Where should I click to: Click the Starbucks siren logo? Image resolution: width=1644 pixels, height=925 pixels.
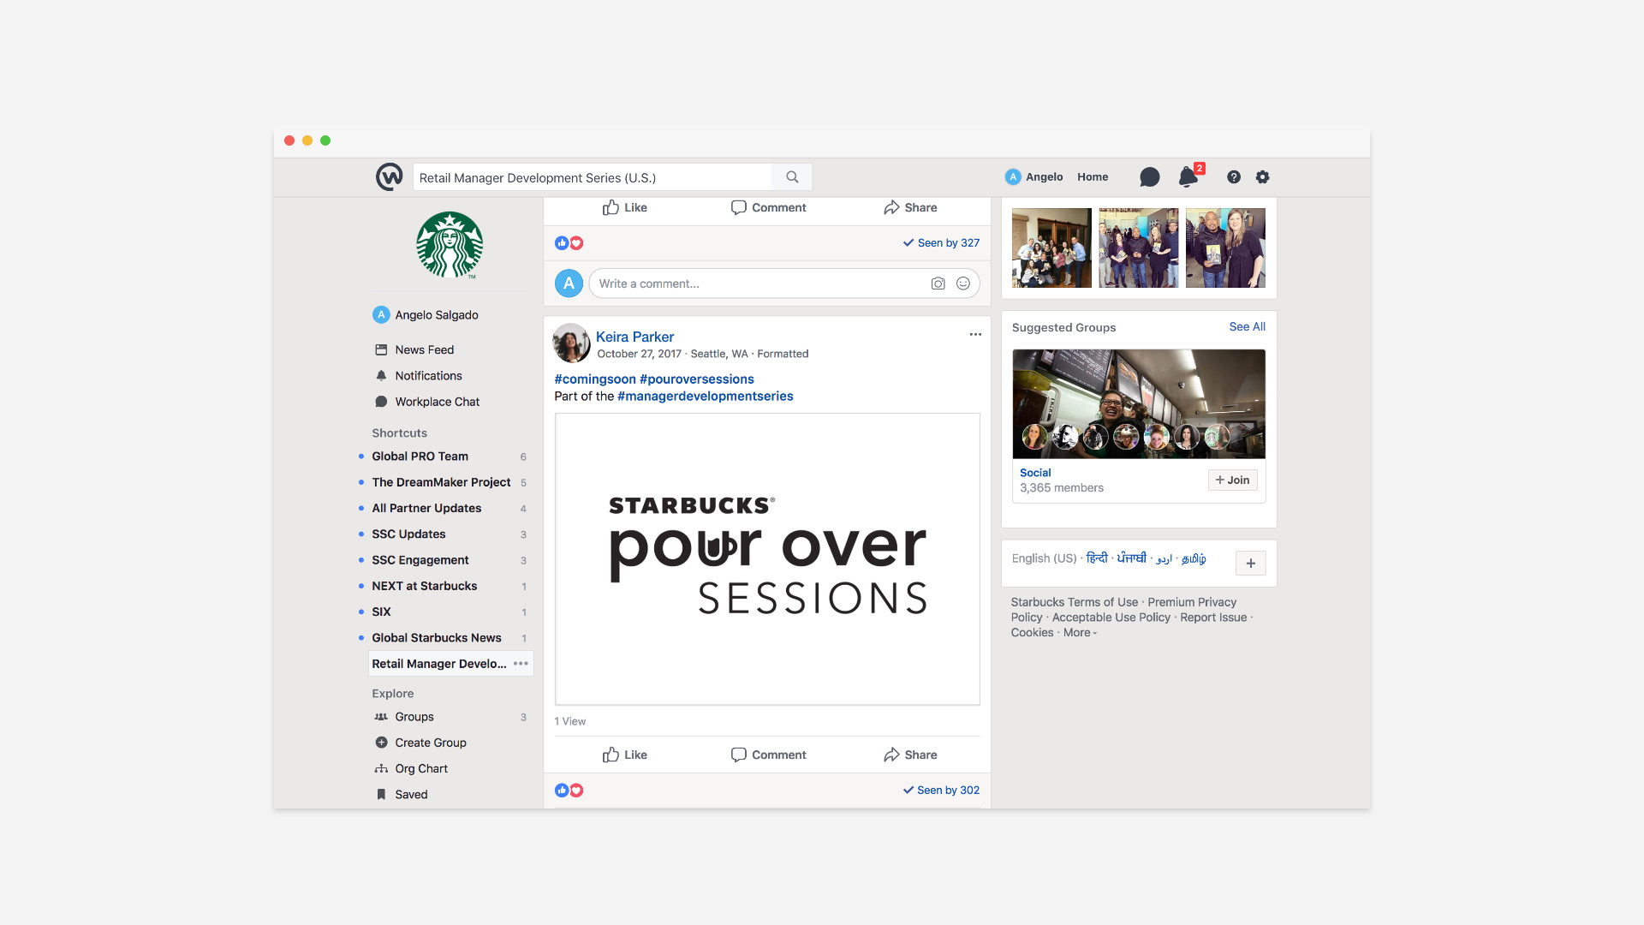coord(450,245)
